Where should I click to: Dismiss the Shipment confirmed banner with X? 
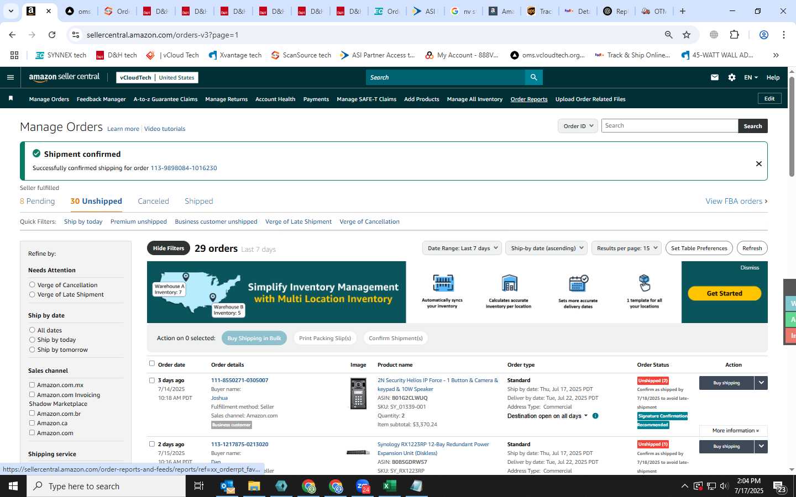[759, 163]
